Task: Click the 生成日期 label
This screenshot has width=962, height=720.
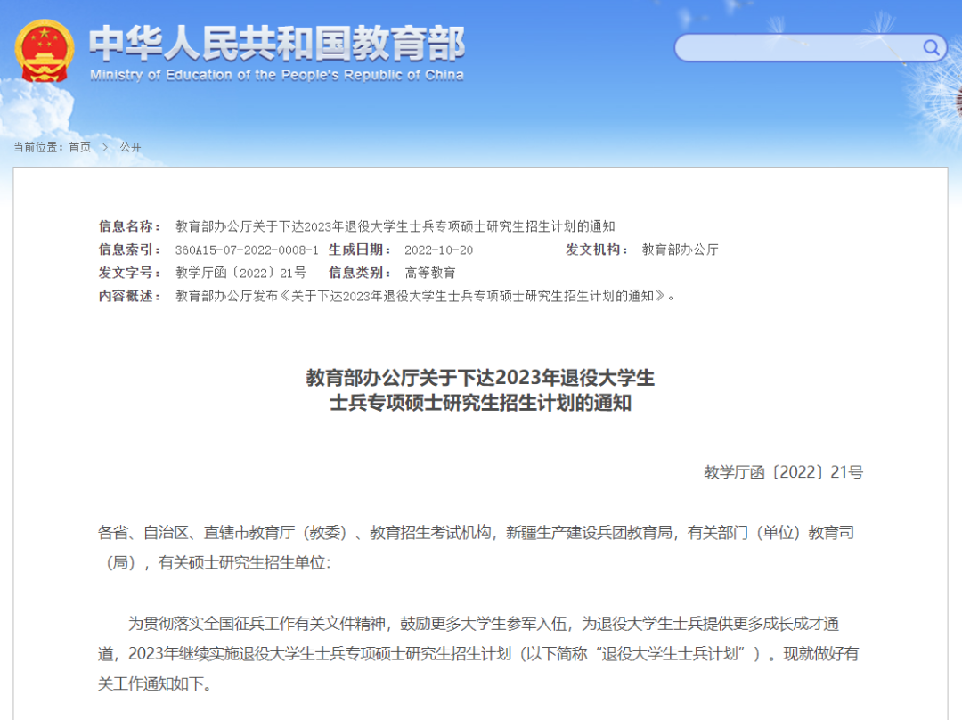Action: coord(360,250)
